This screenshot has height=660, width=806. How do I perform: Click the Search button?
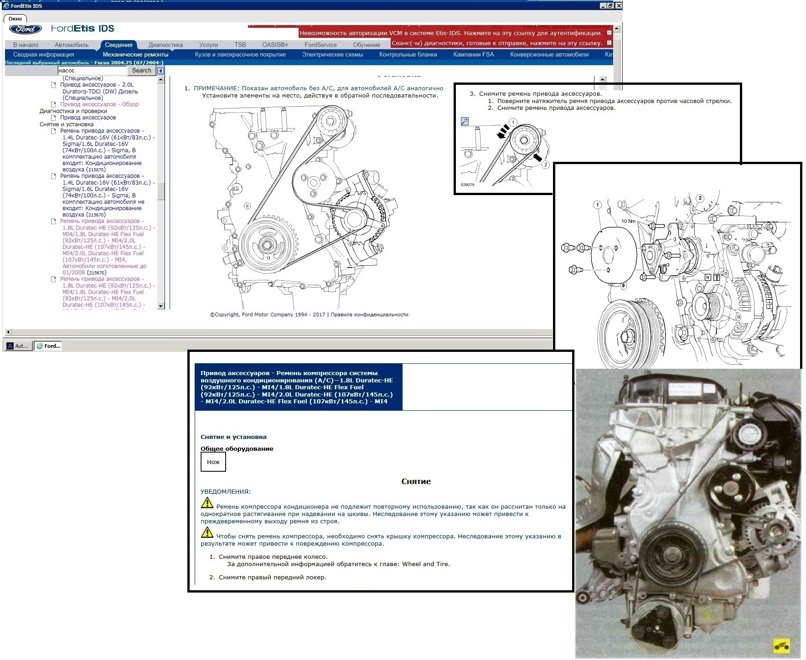(141, 70)
